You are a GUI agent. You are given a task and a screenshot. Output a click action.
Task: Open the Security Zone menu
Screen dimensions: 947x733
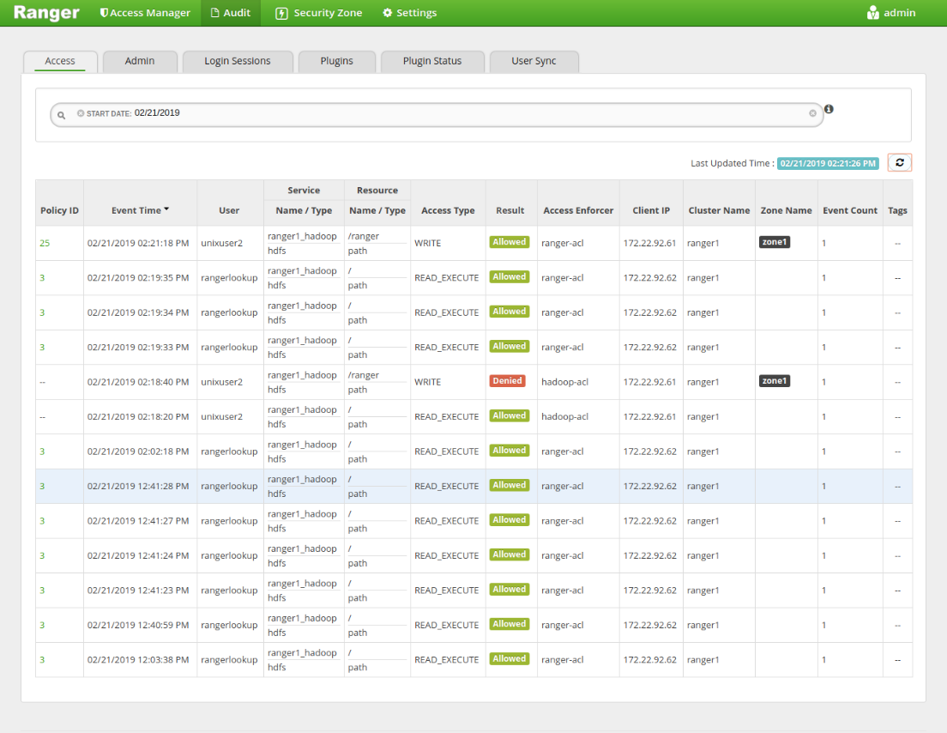coord(318,13)
